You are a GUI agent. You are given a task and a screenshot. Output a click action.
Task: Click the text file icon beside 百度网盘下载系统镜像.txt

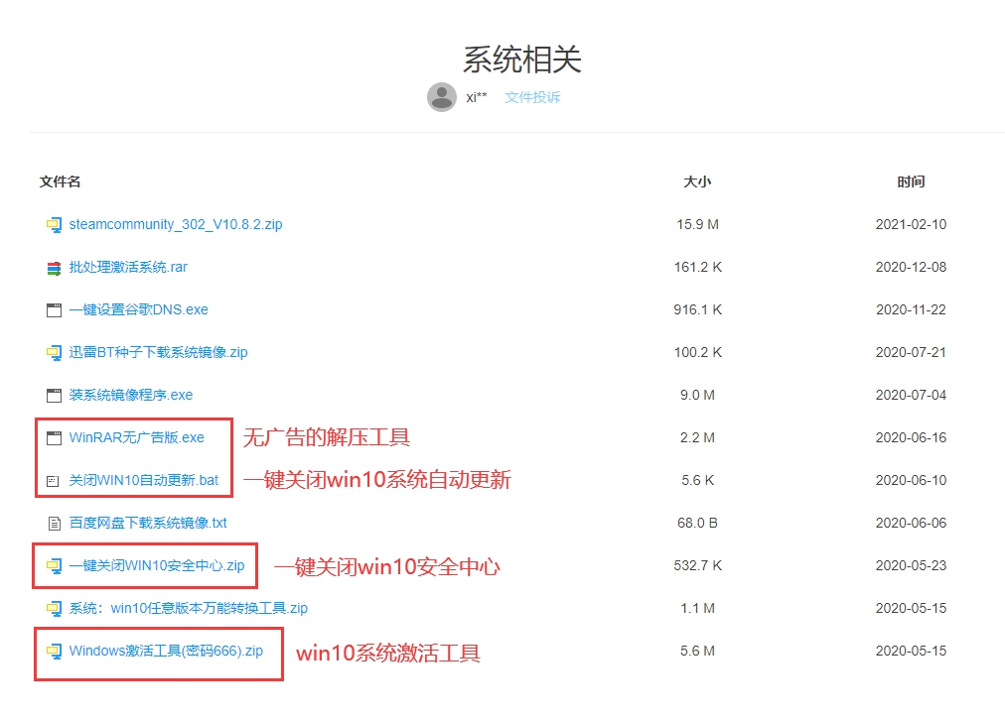click(x=54, y=523)
